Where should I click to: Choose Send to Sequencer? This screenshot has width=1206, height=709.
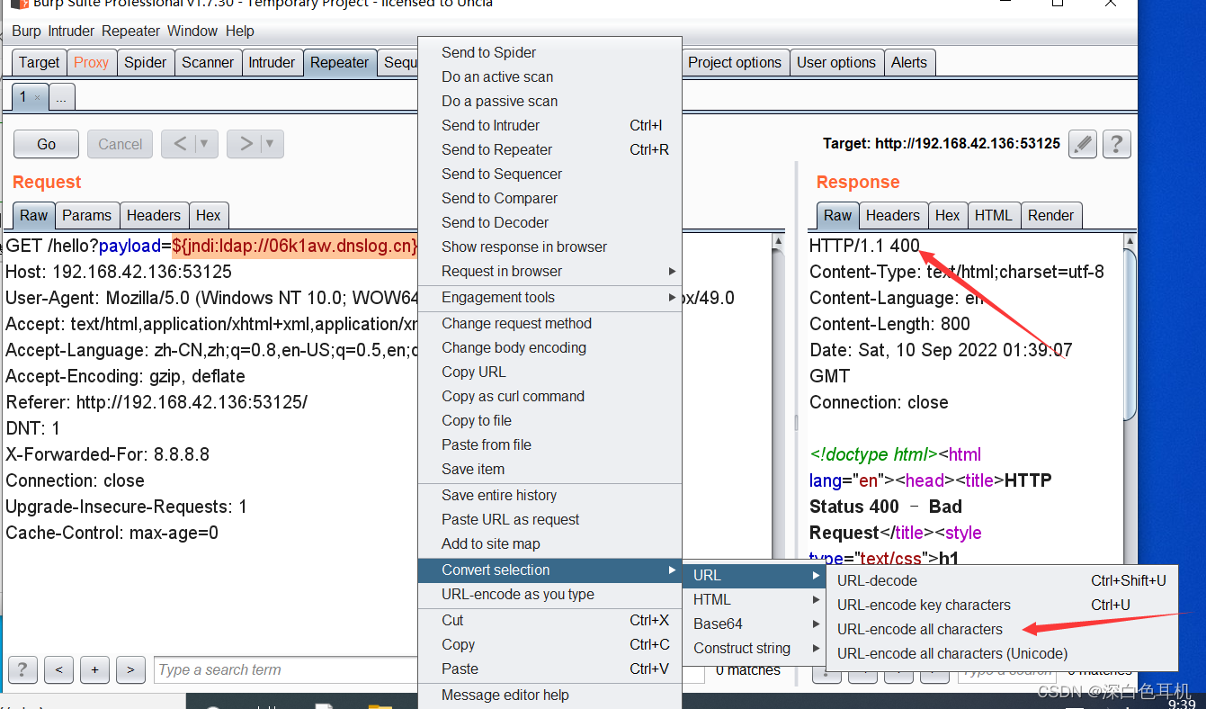coord(550,174)
